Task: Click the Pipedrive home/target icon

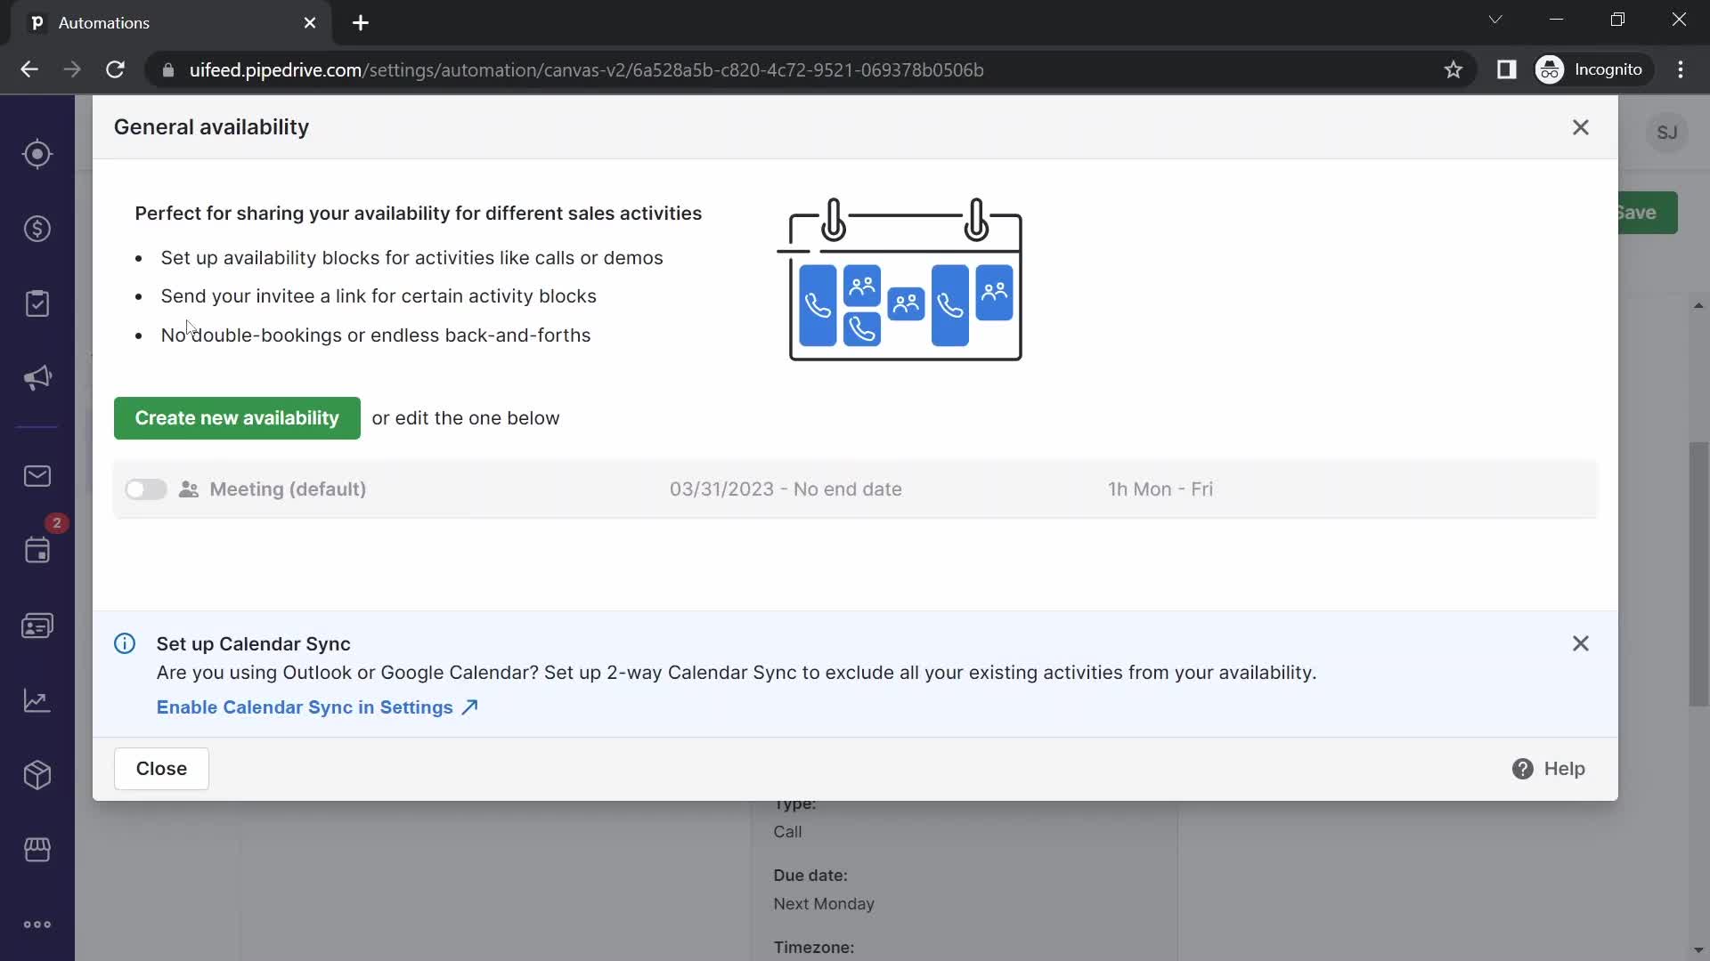Action: [x=37, y=154]
